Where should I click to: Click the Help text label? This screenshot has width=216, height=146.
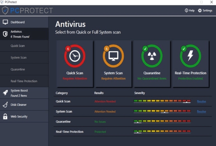click(192, 11)
